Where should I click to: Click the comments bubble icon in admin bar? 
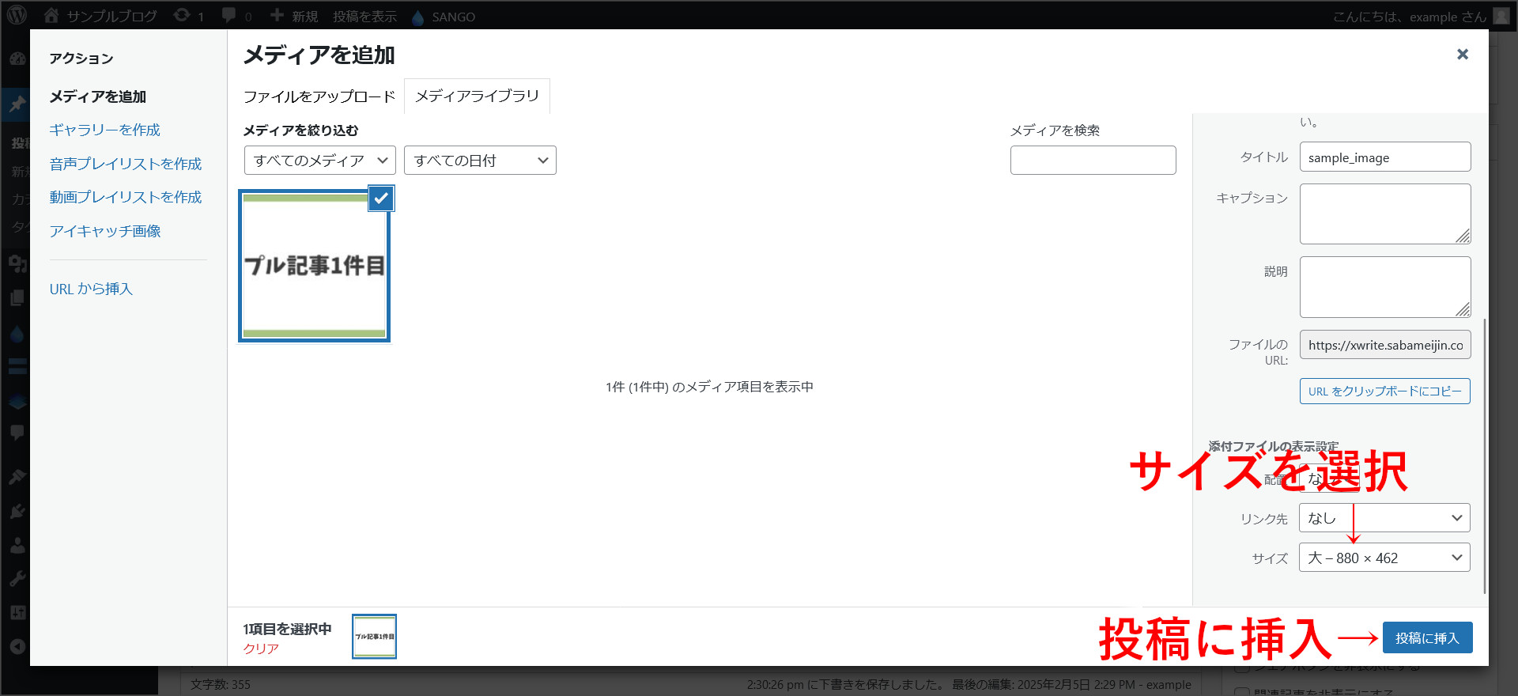[229, 15]
